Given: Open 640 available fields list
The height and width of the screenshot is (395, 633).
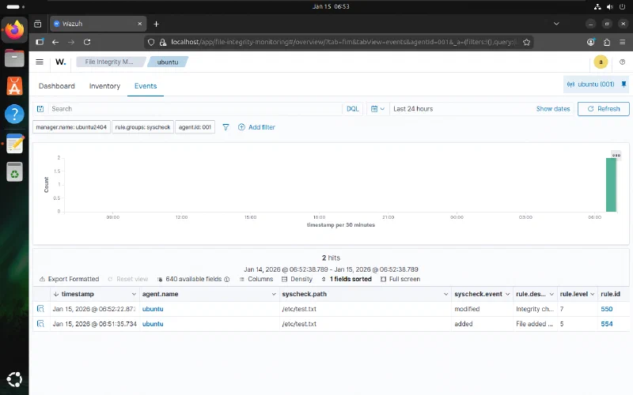Looking at the screenshot, I should pos(193,279).
